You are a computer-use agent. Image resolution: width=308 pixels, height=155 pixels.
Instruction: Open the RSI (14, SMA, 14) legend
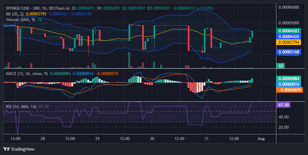[x=21, y=107]
